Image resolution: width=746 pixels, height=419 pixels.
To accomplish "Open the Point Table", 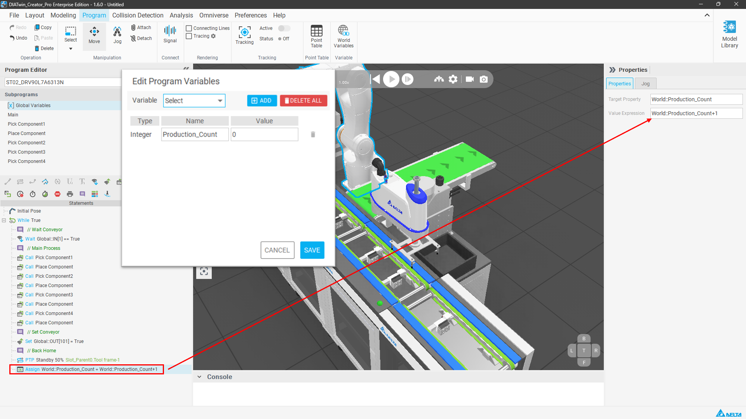I will tap(316, 36).
